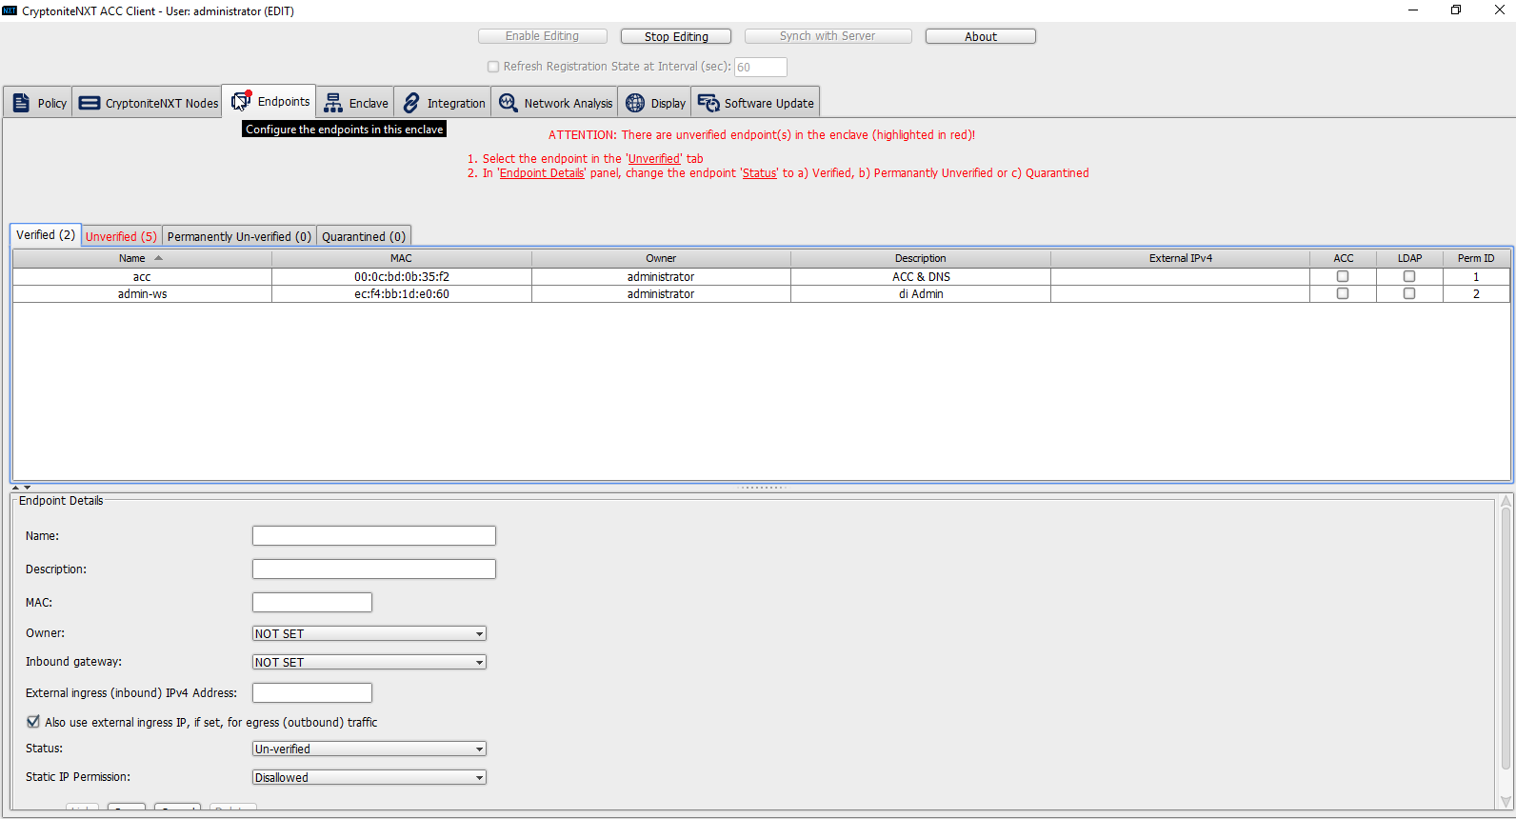Click the up arrow on the split pane divider
Viewport: 1516px width, 819px height.
coord(15,488)
